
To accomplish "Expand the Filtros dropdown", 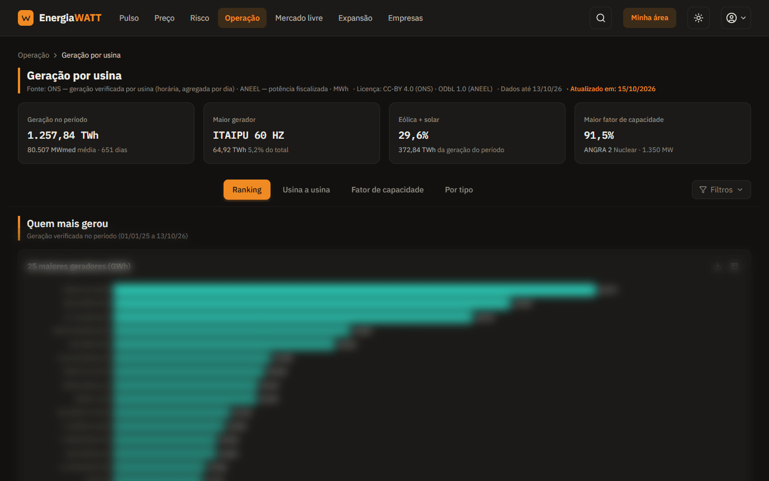I will pos(721,190).
